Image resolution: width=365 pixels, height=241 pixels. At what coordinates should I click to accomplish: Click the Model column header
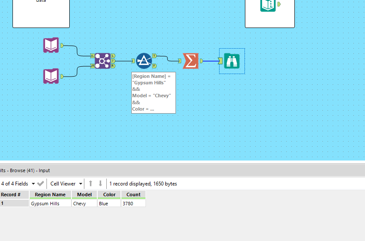tap(84, 195)
